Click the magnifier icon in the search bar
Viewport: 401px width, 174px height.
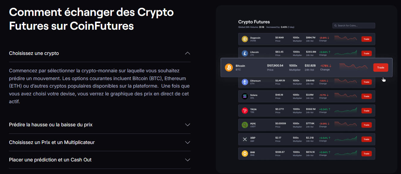(x=335, y=25)
